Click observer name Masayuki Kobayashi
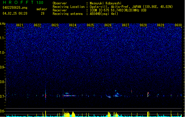 (x=106, y=3)
